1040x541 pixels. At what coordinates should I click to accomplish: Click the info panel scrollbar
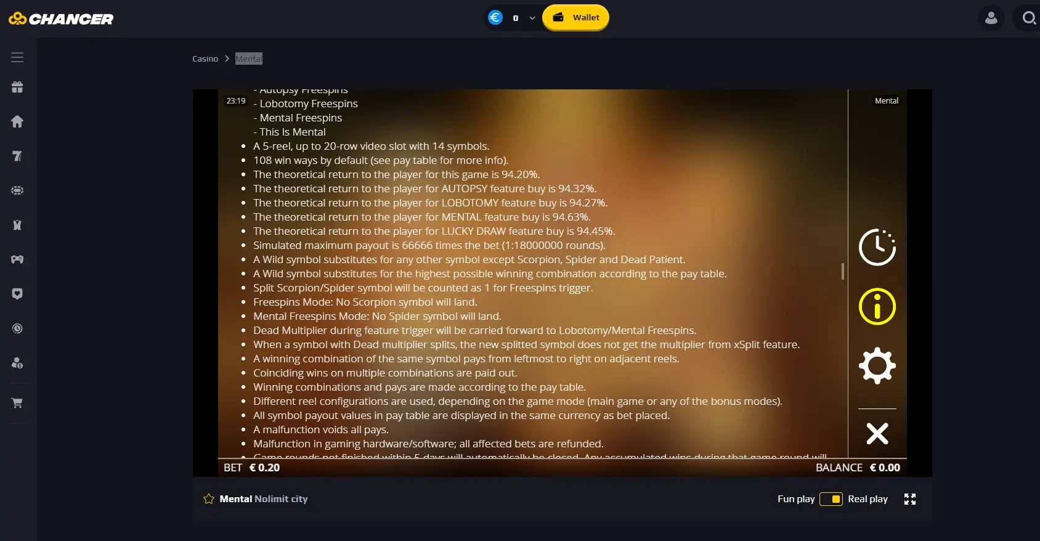[x=843, y=271]
